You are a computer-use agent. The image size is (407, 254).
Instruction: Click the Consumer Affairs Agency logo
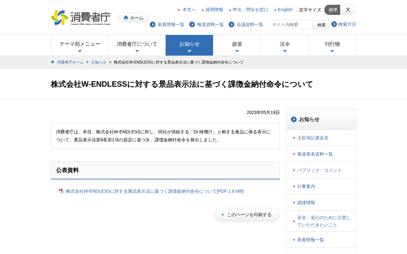pos(81,17)
